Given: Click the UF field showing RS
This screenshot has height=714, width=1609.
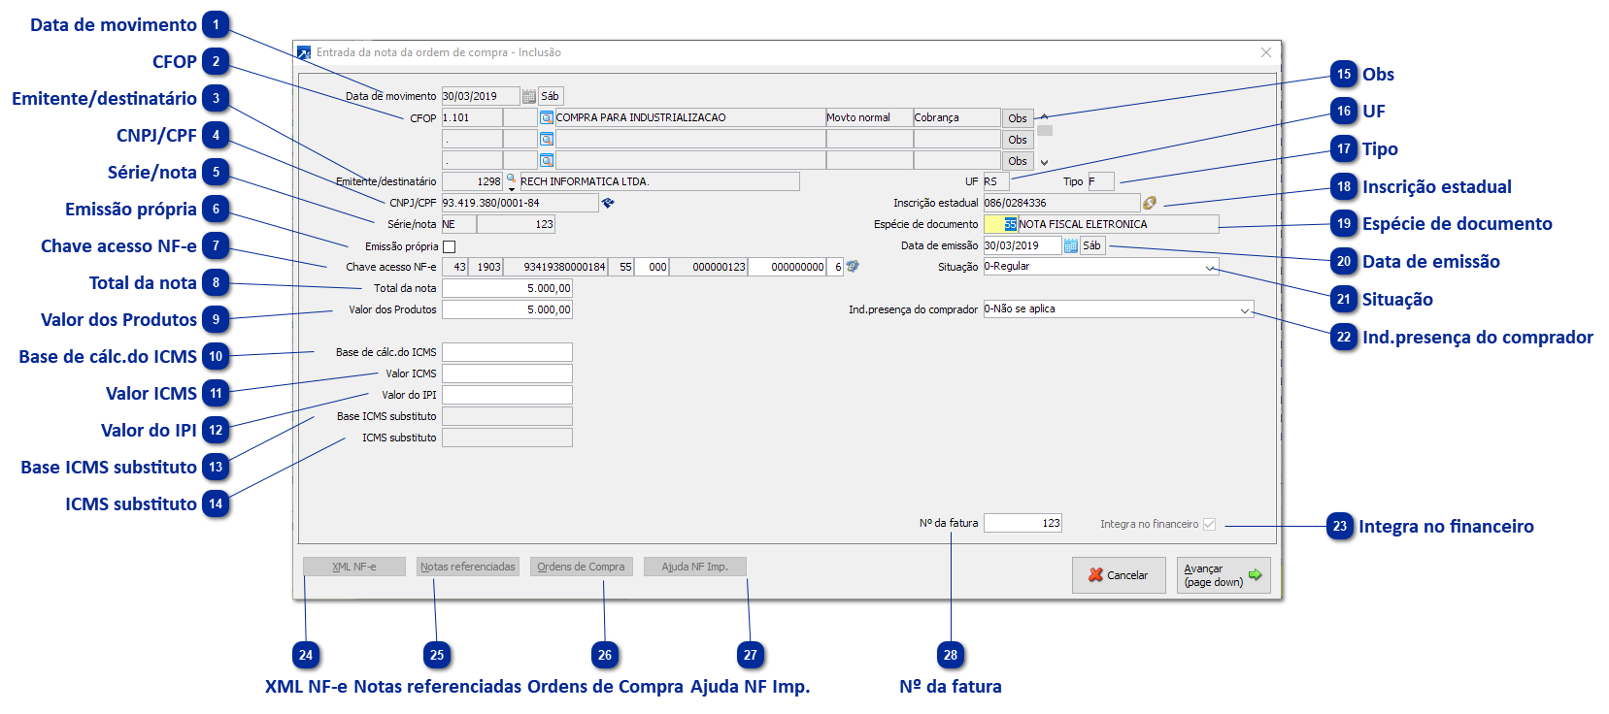Looking at the screenshot, I should pyautogui.click(x=996, y=181).
